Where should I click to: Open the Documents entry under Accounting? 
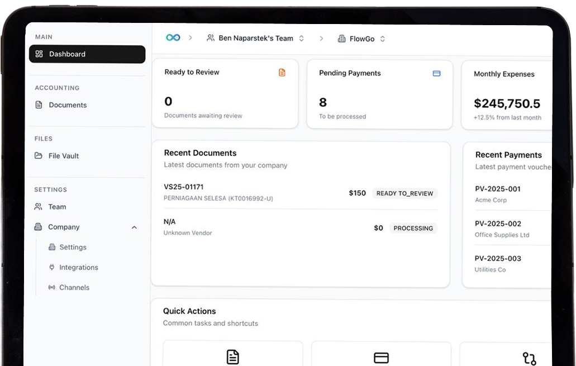click(x=67, y=104)
